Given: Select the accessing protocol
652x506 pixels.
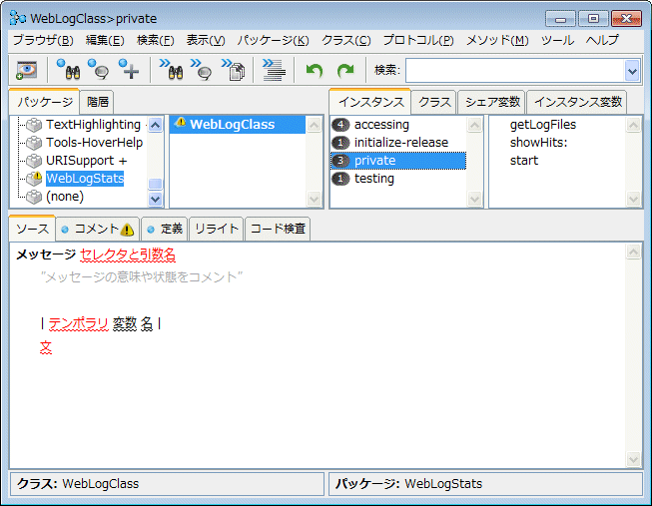Looking at the screenshot, I should (381, 125).
